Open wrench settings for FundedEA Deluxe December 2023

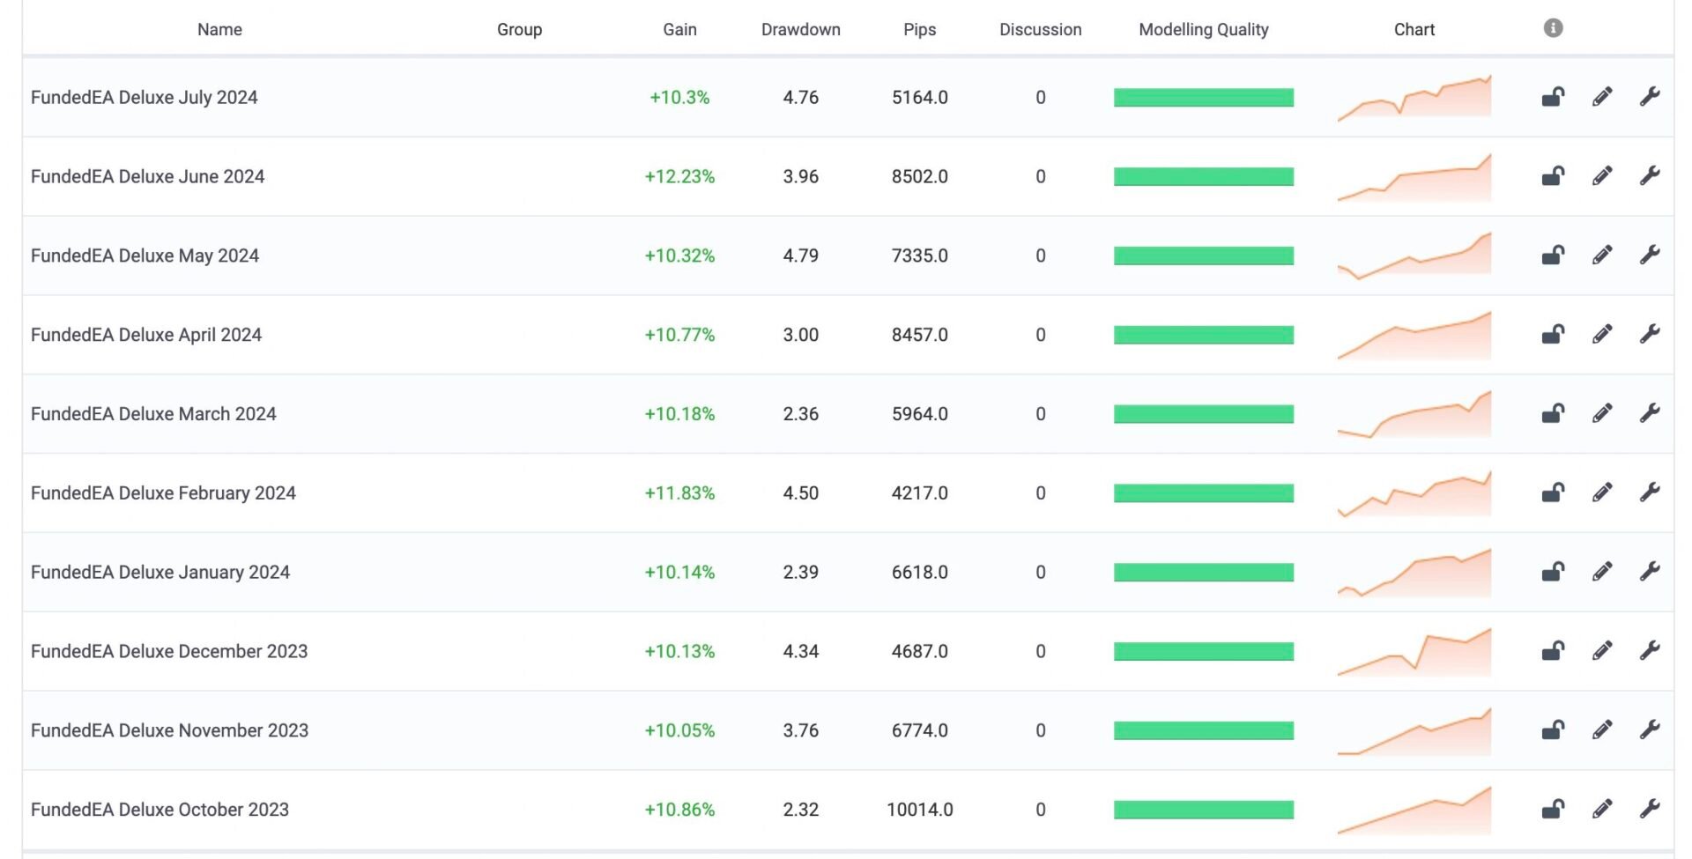(x=1650, y=650)
